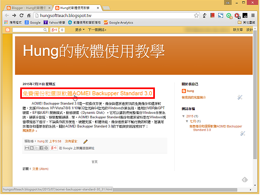Screen dimensions: 260x196
Task: Open the Google bookmark
Action: coord(33,22)
